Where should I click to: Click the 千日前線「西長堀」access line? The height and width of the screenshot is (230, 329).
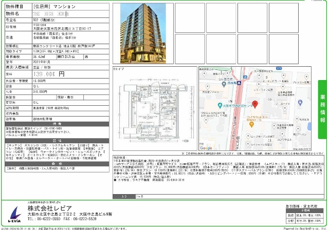(x=53, y=34)
